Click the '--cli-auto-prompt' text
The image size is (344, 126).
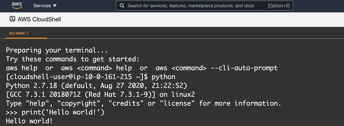244,68
